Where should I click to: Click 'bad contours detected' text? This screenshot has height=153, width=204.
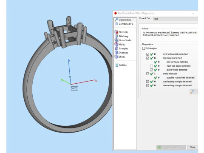click(177, 62)
